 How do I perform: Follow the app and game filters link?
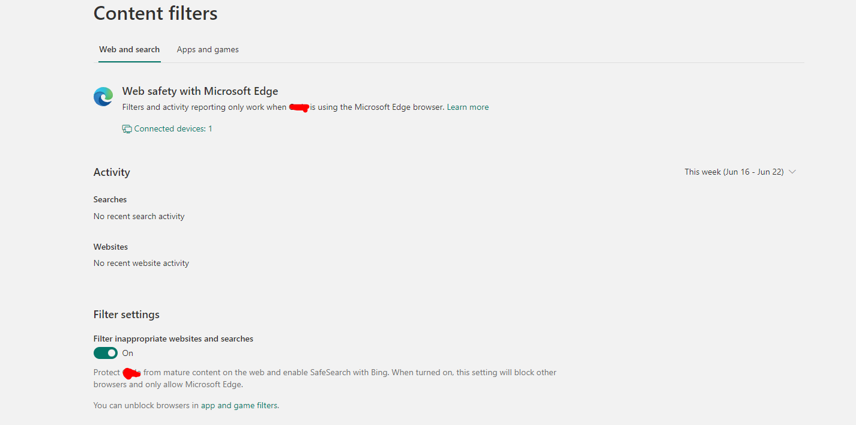click(x=240, y=406)
